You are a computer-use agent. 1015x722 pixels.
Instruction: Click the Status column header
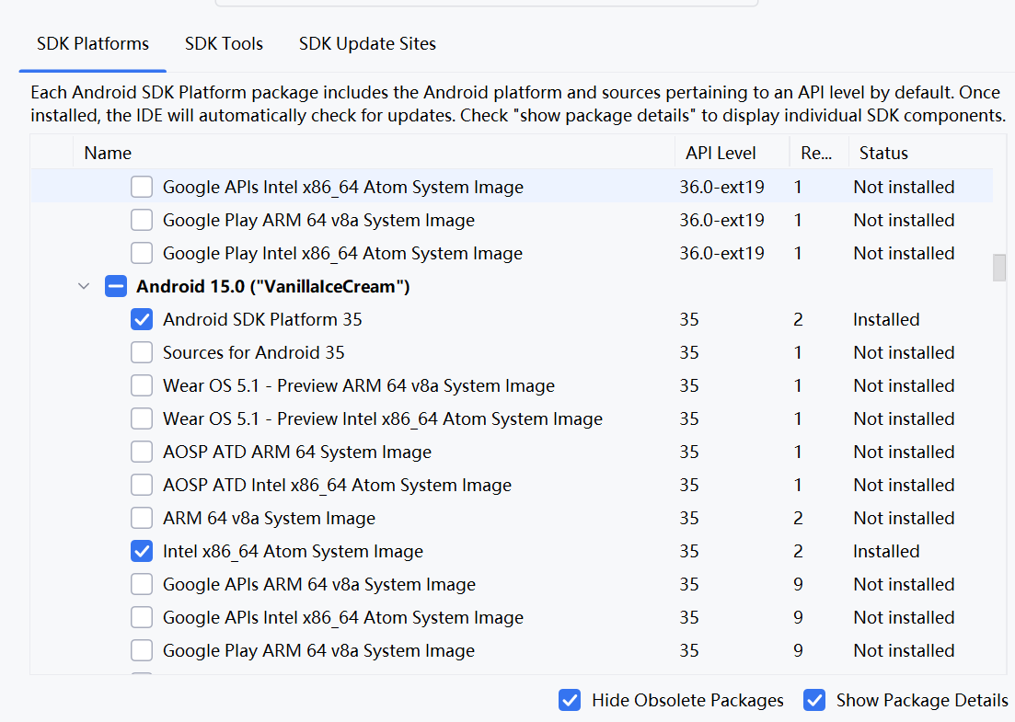click(882, 153)
